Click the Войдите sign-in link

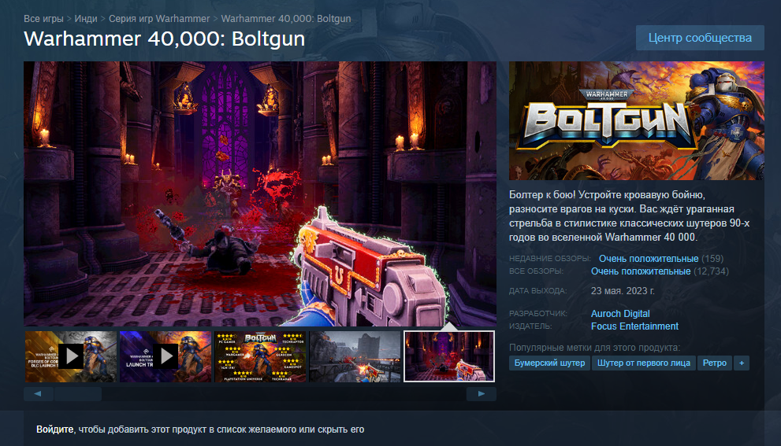[55, 429]
